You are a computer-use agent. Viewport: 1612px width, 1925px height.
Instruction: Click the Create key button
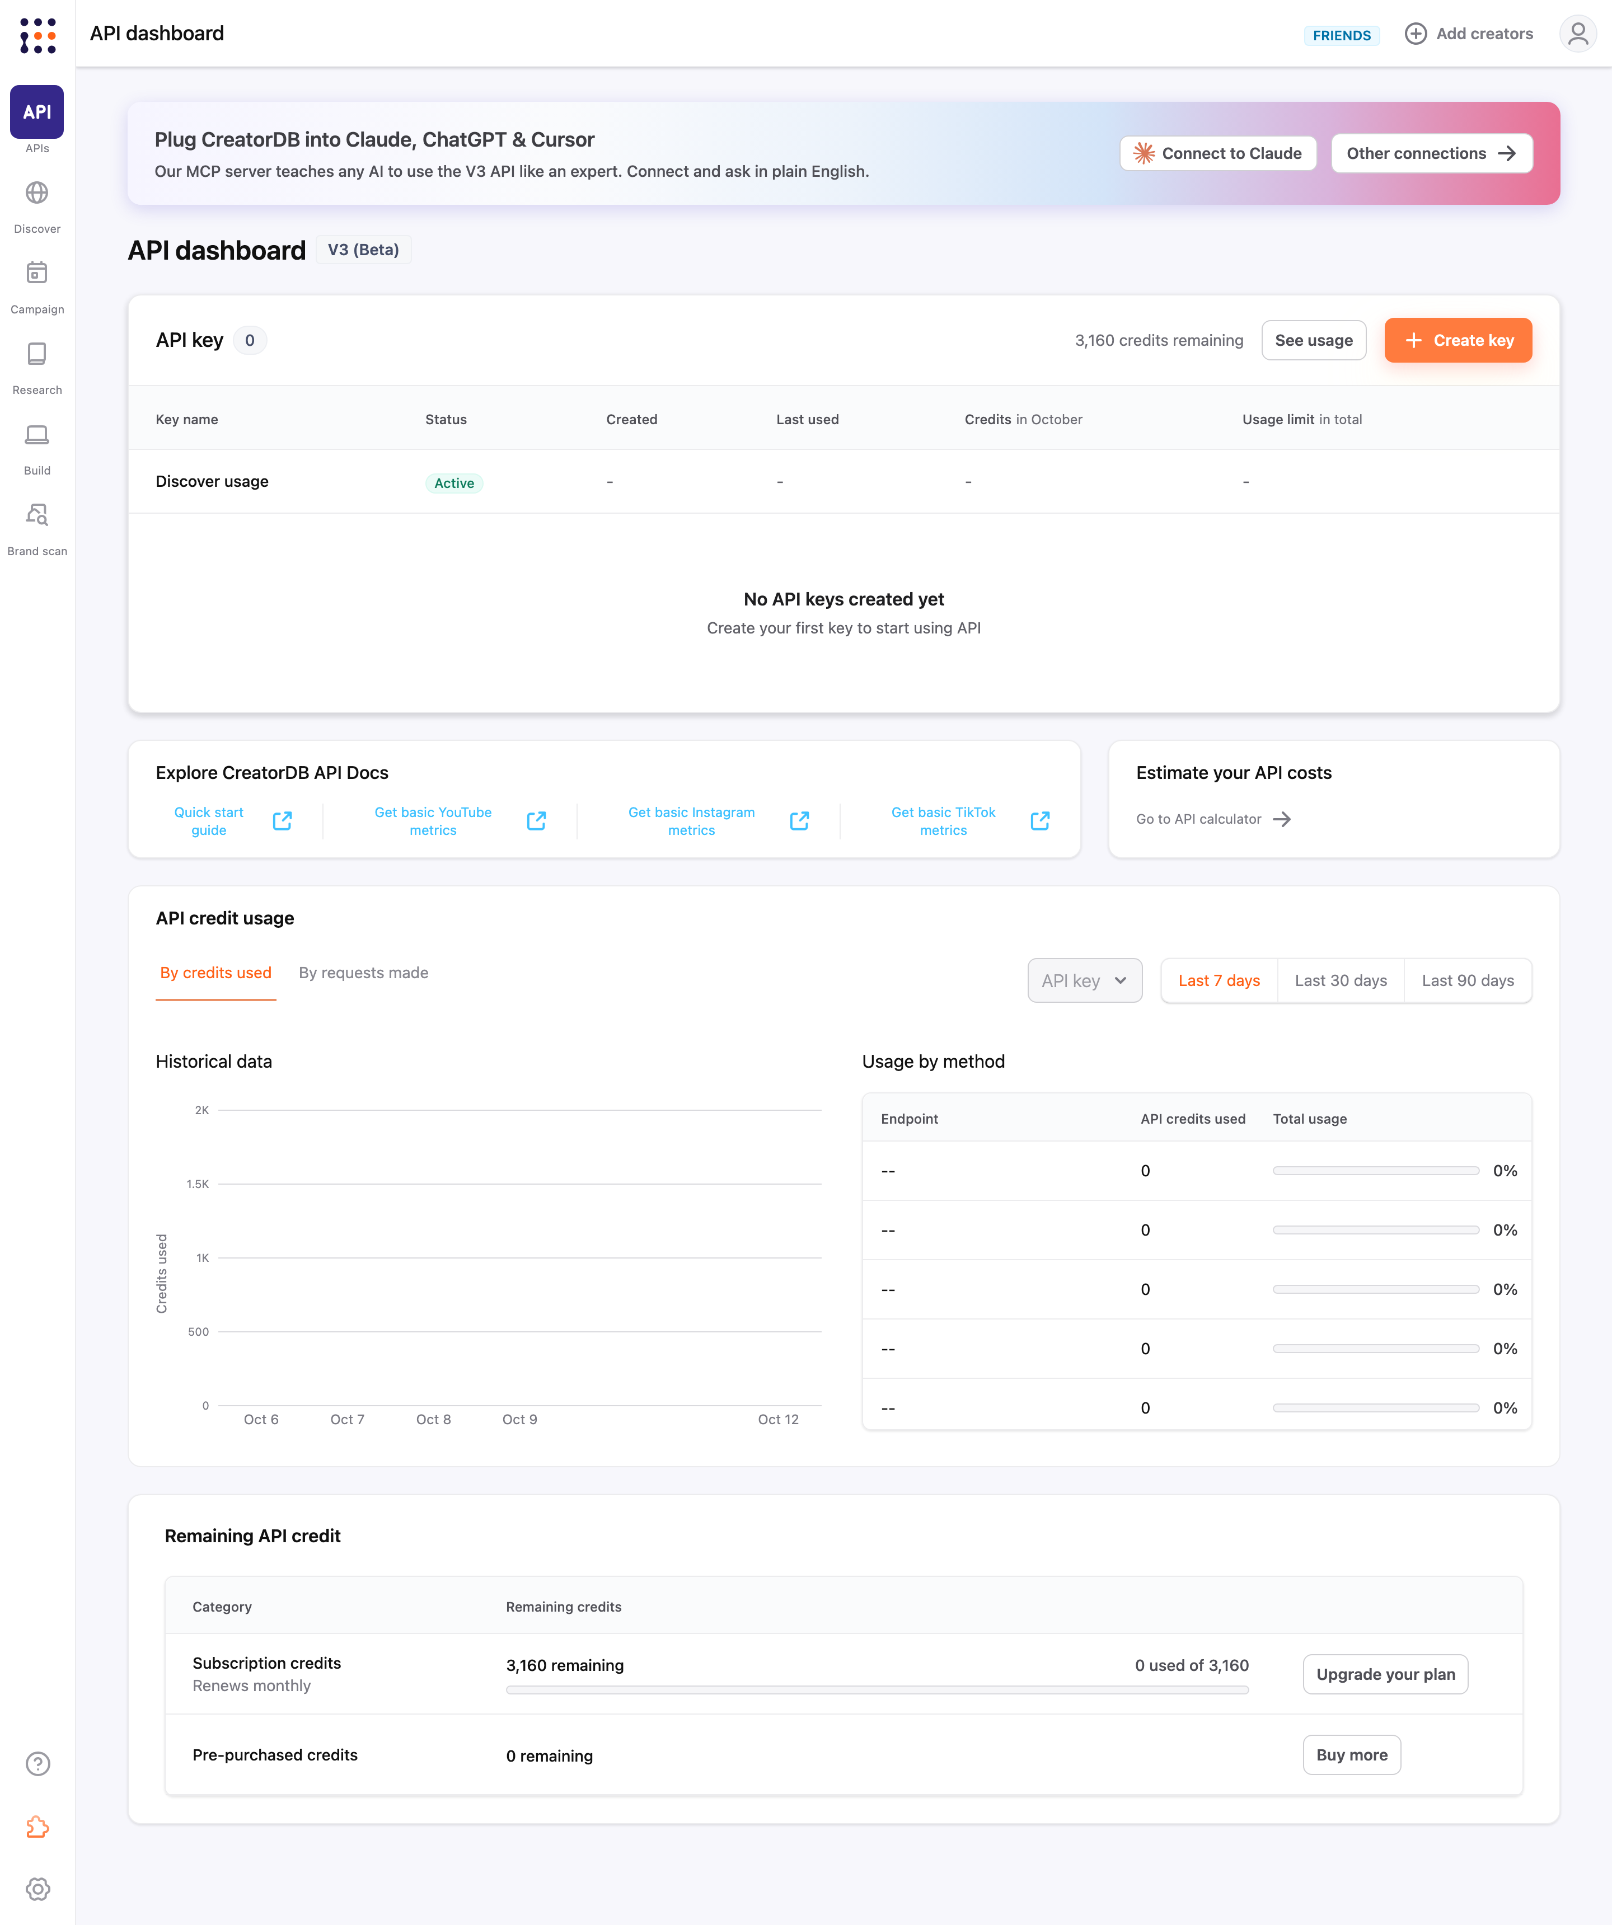coord(1458,340)
